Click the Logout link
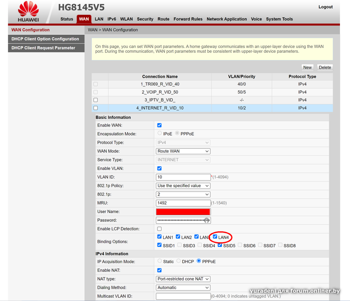The height and width of the screenshot is (301, 350). pos(325,7)
